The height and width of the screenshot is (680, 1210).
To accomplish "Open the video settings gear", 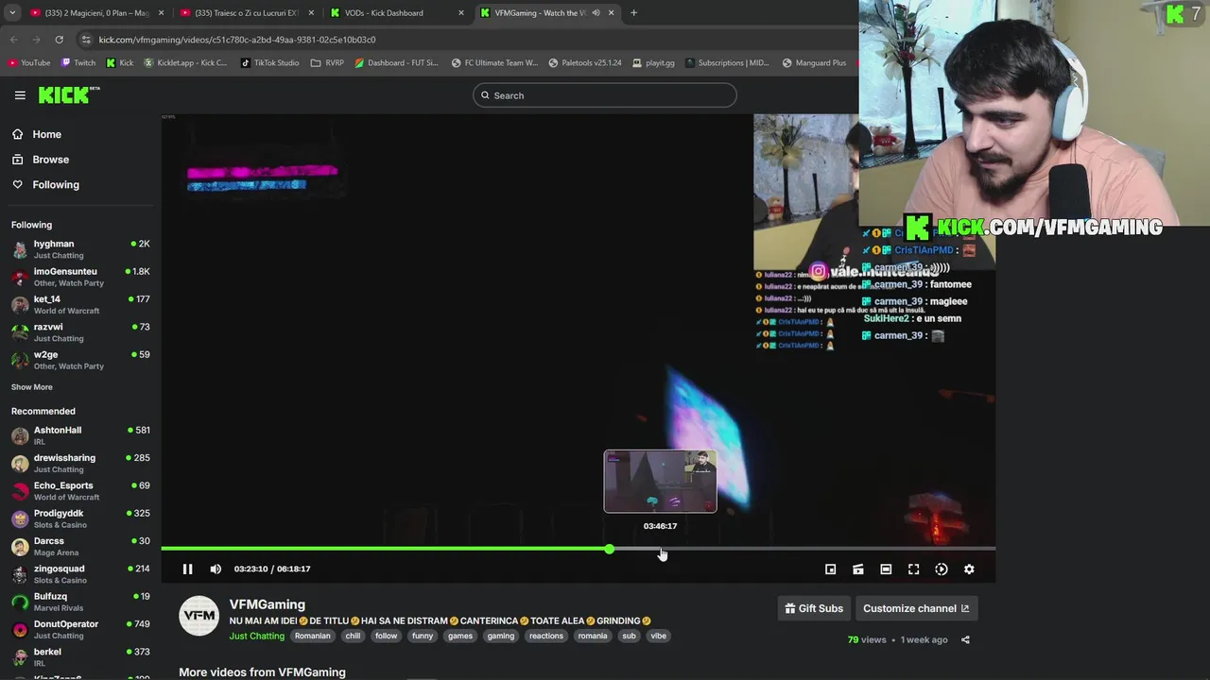I will pos(969,569).
